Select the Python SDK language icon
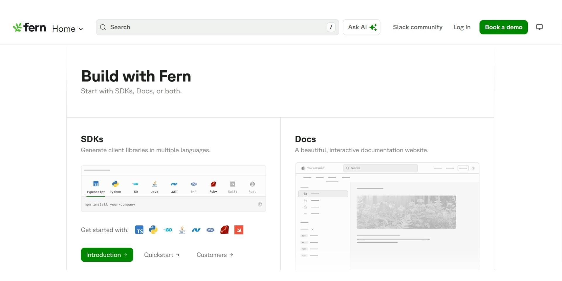 point(115,186)
